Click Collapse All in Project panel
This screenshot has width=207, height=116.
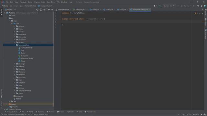(x=44, y=10)
